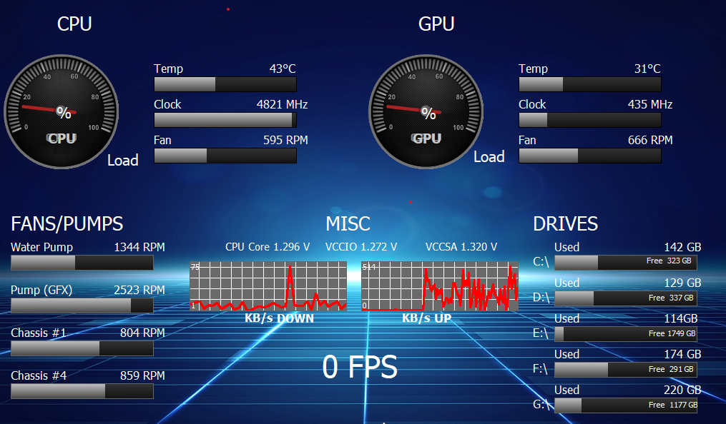The width and height of the screenshot is (726, 424).
Task: Click the GPU load gauge dial
Action: [426, 112]
